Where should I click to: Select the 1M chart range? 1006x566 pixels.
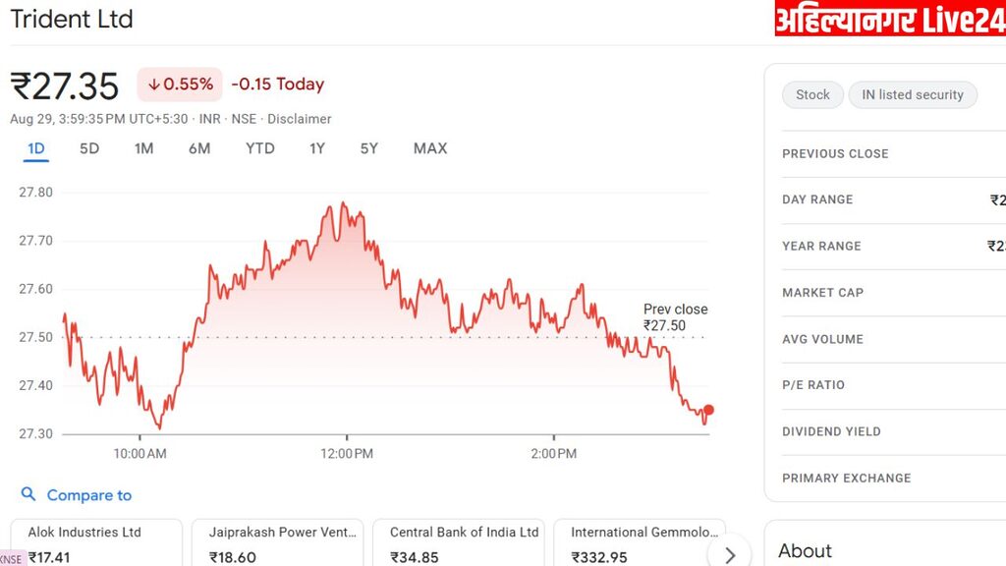(144, 148)
